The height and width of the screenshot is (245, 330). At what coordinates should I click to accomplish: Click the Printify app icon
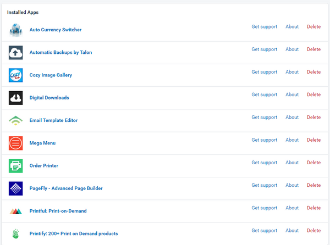15,233
